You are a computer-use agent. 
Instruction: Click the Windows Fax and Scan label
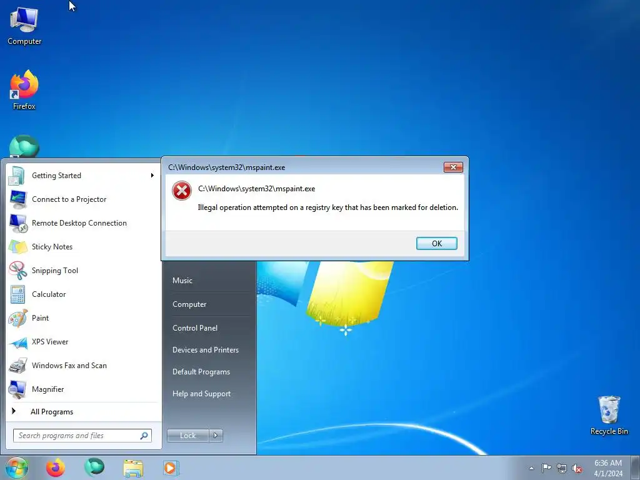(x=69, y=365)
